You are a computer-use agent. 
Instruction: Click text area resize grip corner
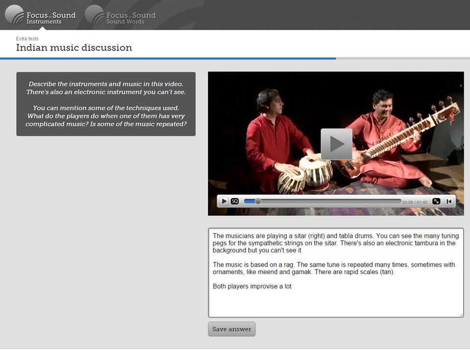pos(461,315)
